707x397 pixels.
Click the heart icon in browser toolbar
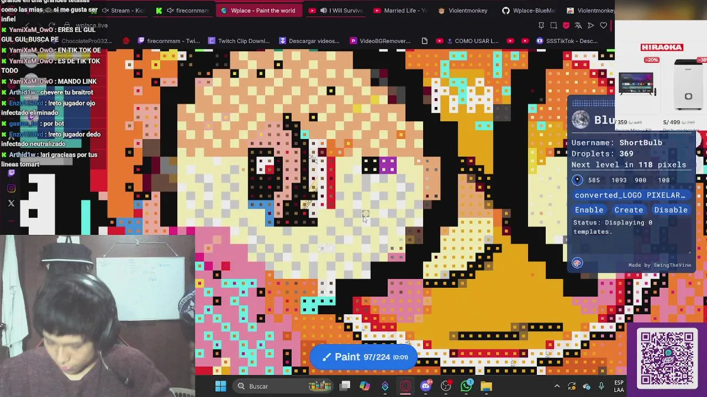604,25
